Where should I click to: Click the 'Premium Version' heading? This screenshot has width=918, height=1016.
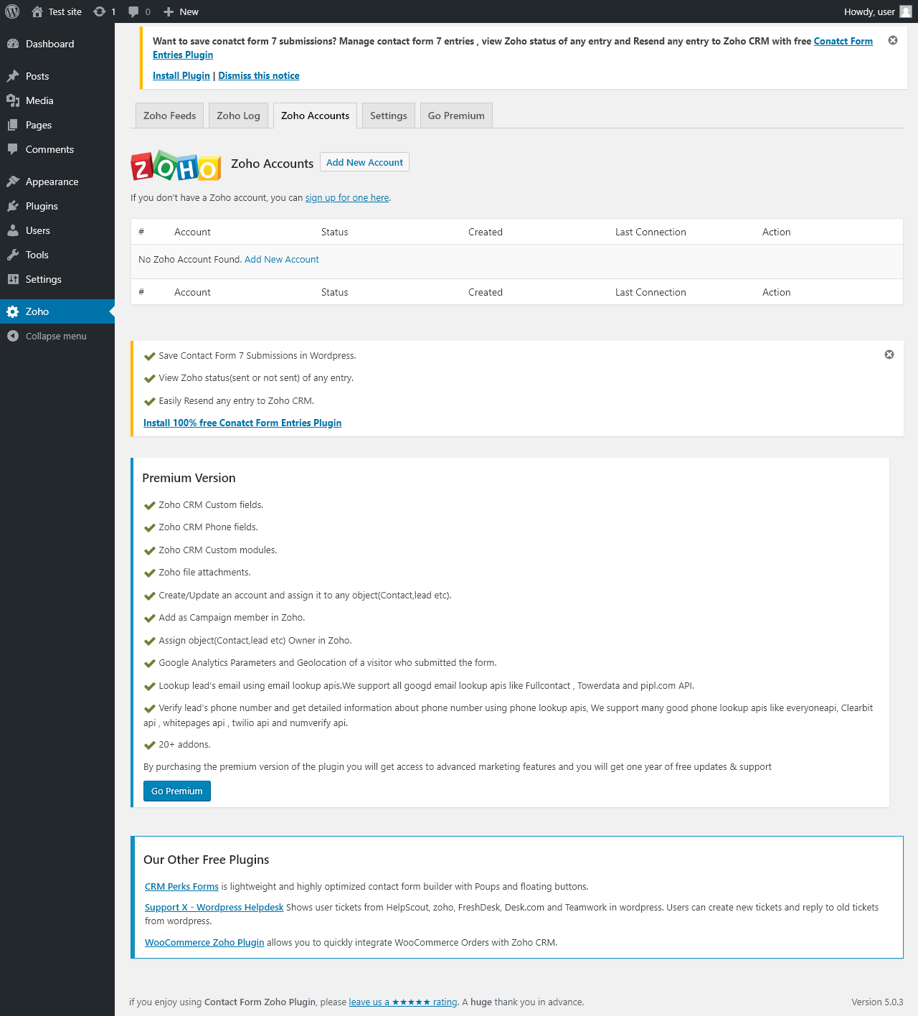(x=189, y=478)
